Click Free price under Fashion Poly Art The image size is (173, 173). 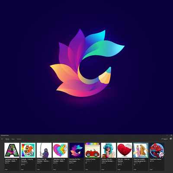click(103, 170)
